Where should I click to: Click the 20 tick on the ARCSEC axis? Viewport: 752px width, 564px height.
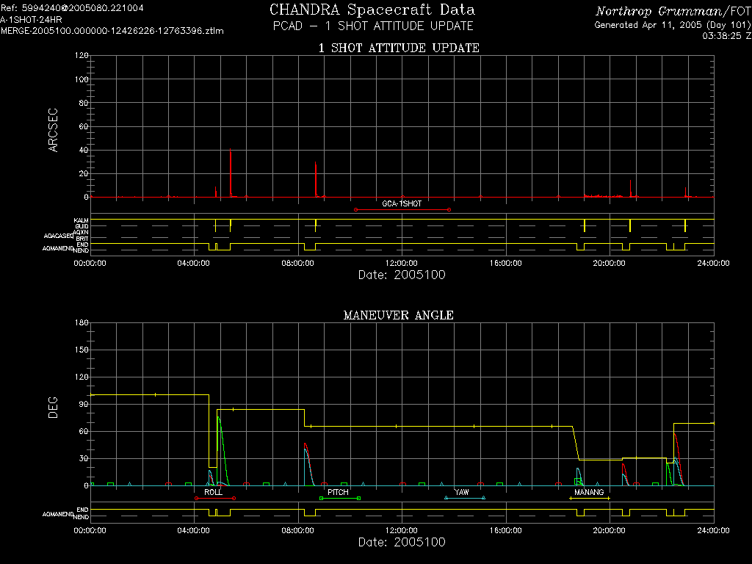point(84,173)
